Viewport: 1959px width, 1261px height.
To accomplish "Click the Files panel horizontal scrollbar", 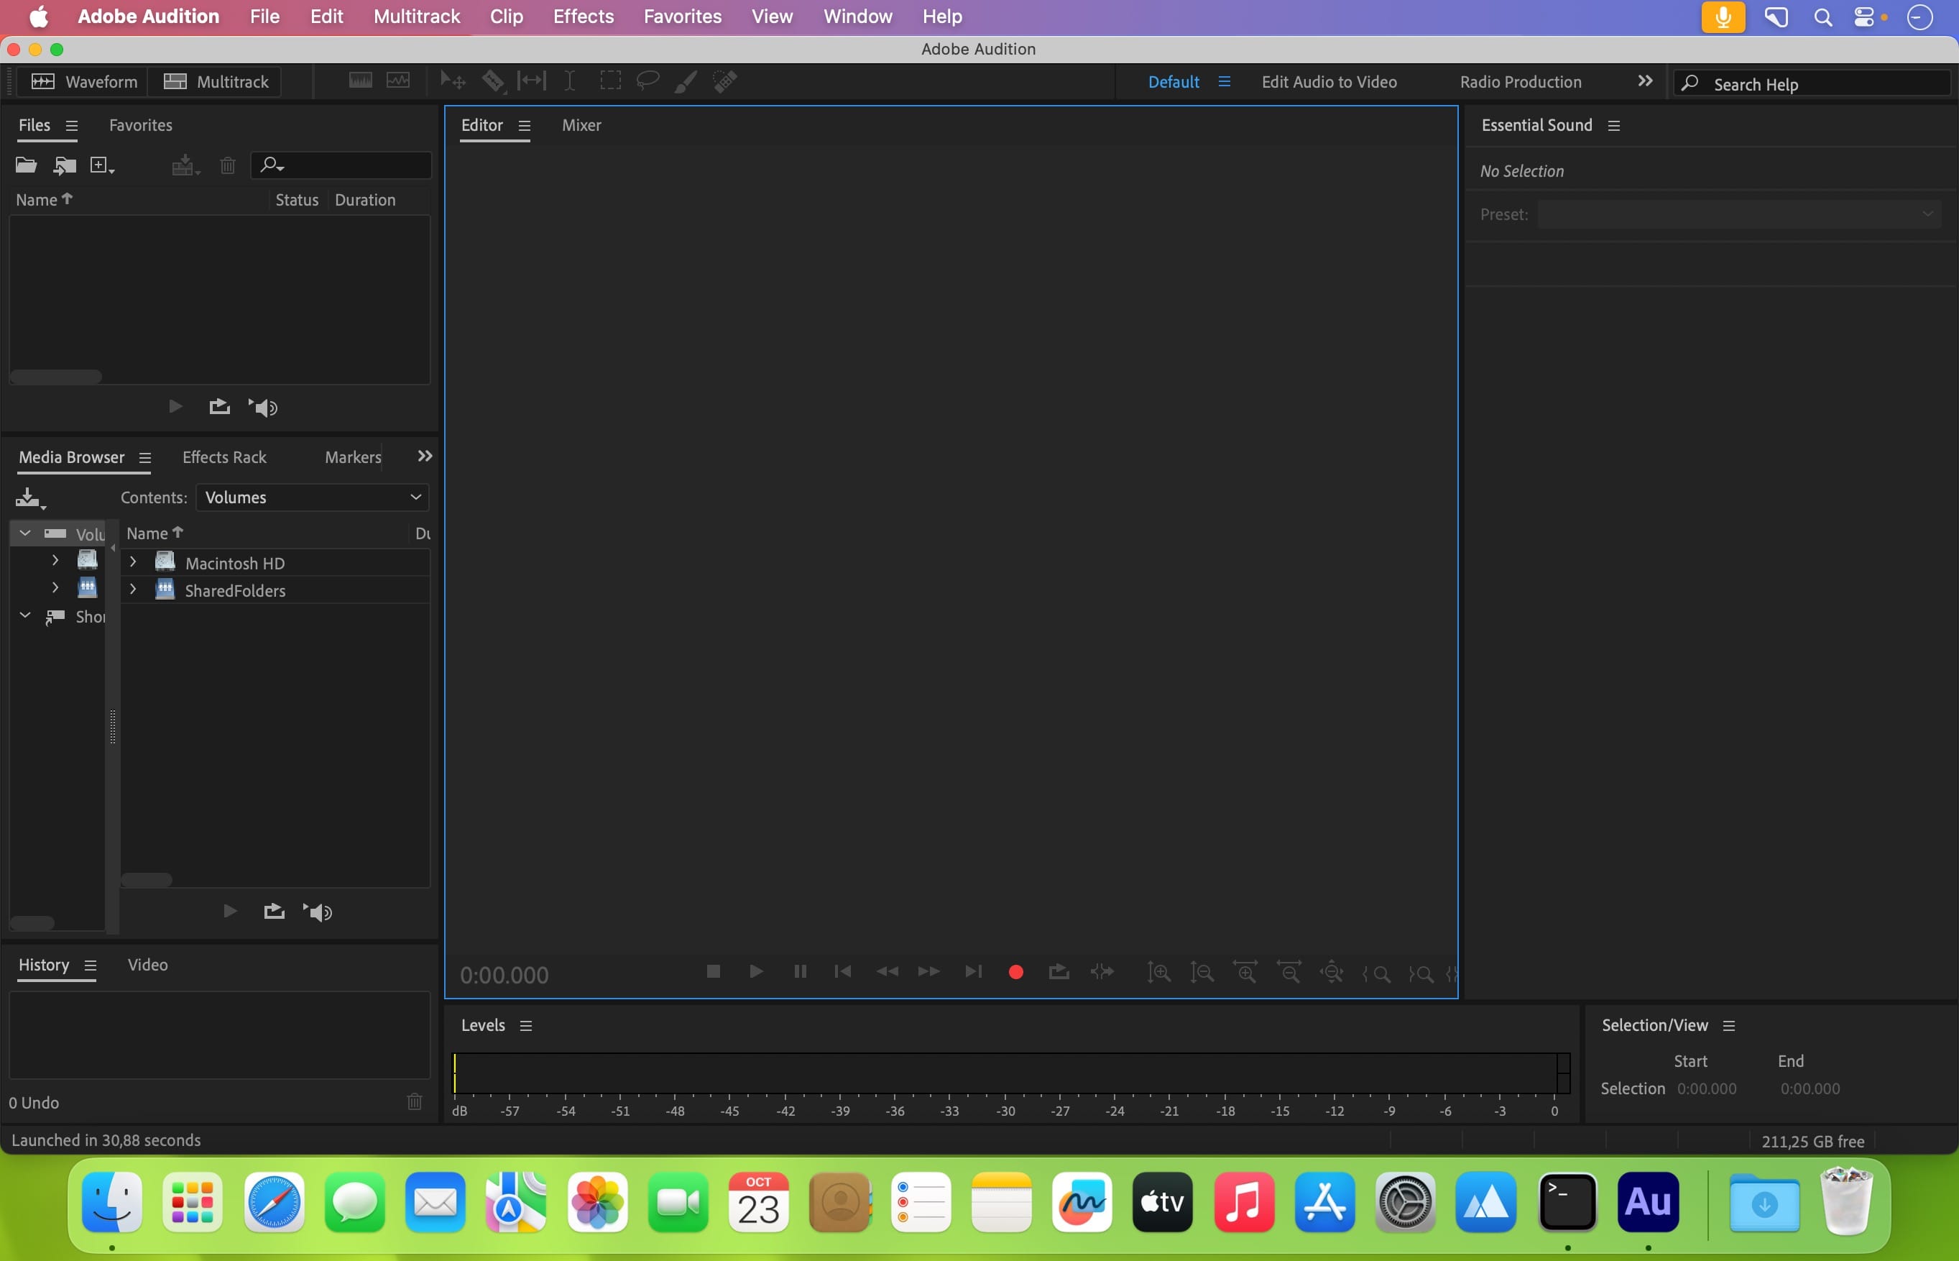I will [55, 377].
